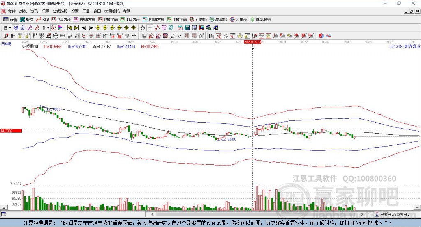Click the truck icon in toolbar
Screen dimensions: 421x227
point(215,28)
